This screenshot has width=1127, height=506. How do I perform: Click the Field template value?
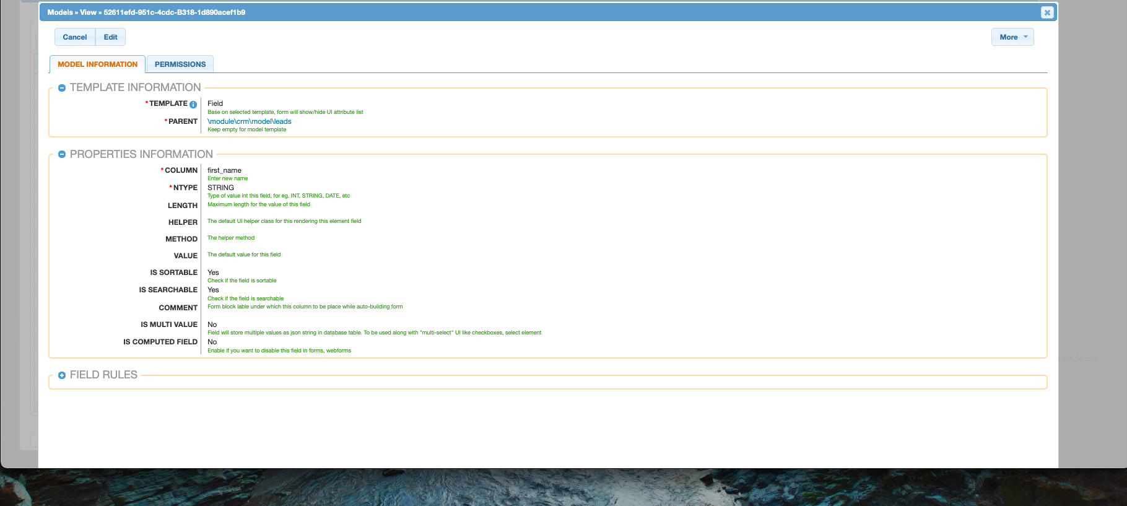pos(215,103)
